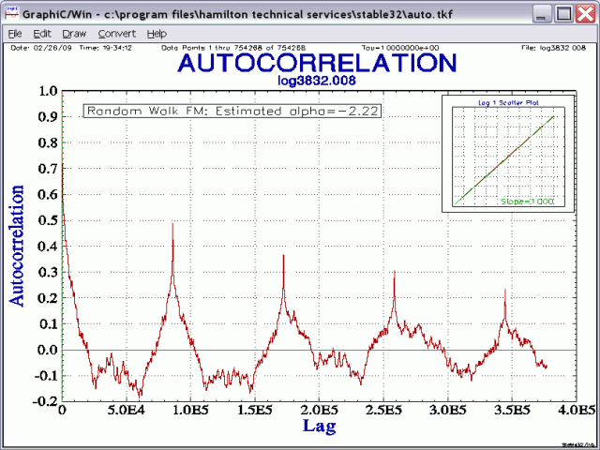Click the vertical Autocorrelation y-axis label

coord(17,246)
